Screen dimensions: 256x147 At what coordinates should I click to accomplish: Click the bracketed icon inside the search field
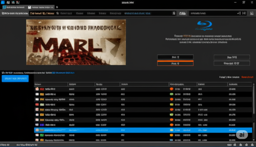[244, 13]
